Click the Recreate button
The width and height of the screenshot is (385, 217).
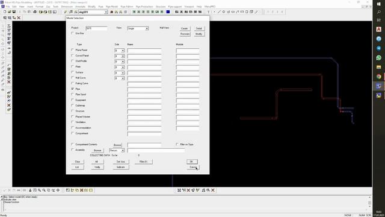(185, 34)
